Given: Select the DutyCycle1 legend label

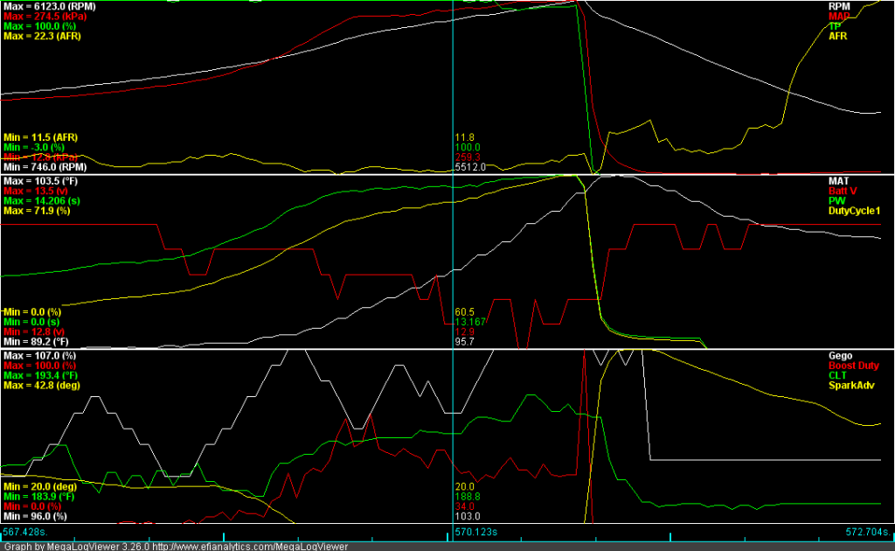Looking at the screenshot, I should click(x=855, y=210).
